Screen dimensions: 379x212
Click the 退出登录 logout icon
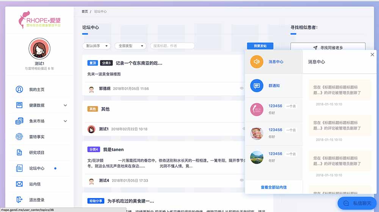coord(19,200)
